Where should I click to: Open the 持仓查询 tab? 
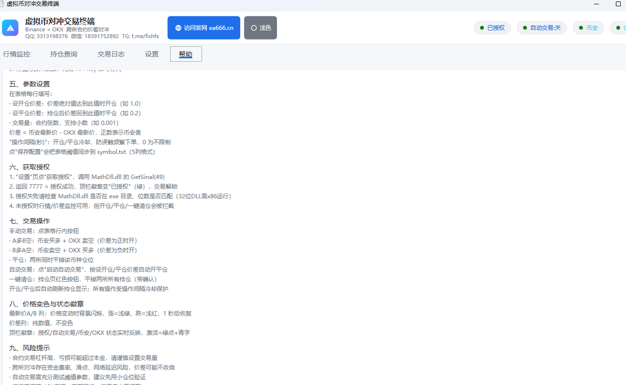coord(64,54)
